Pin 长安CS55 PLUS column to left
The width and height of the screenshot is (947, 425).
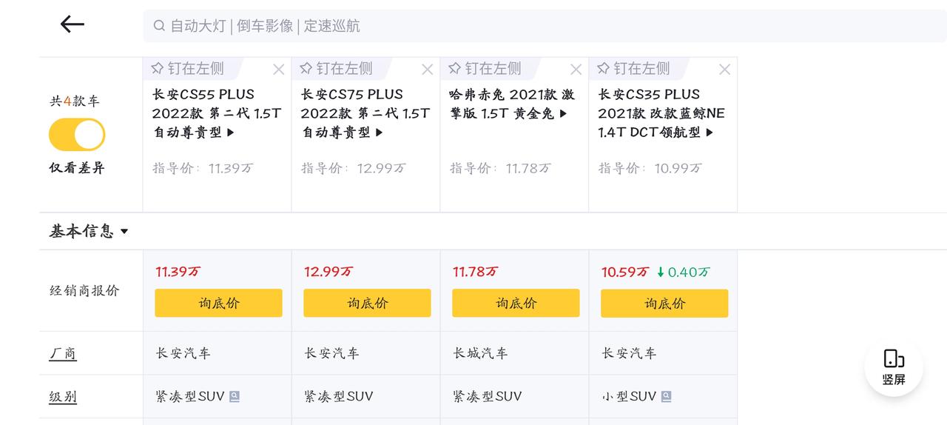pyautogui.click(x=188, y=69)
